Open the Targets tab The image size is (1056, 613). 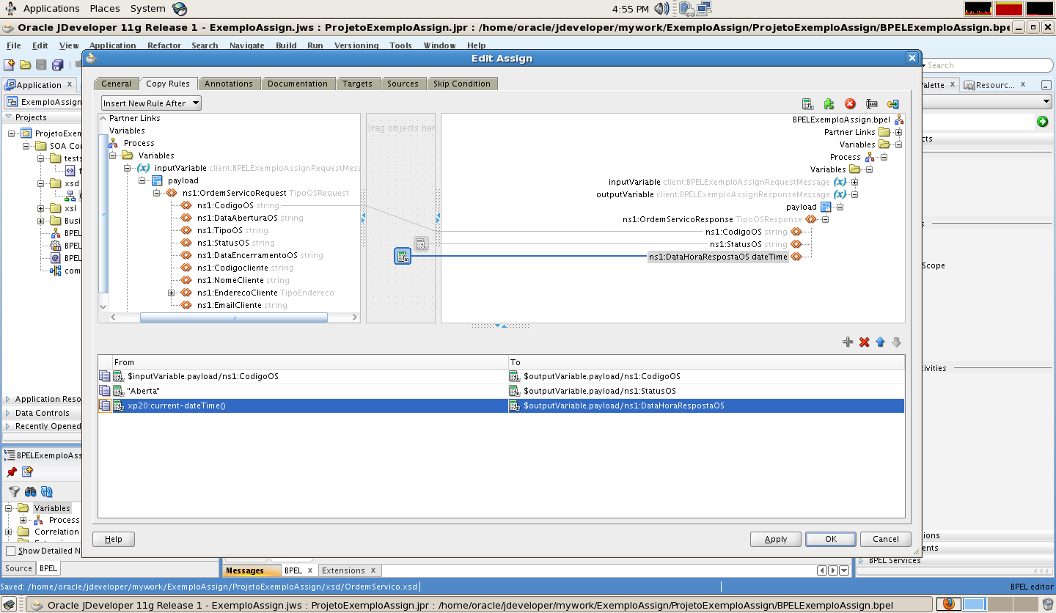pos(357,84)
